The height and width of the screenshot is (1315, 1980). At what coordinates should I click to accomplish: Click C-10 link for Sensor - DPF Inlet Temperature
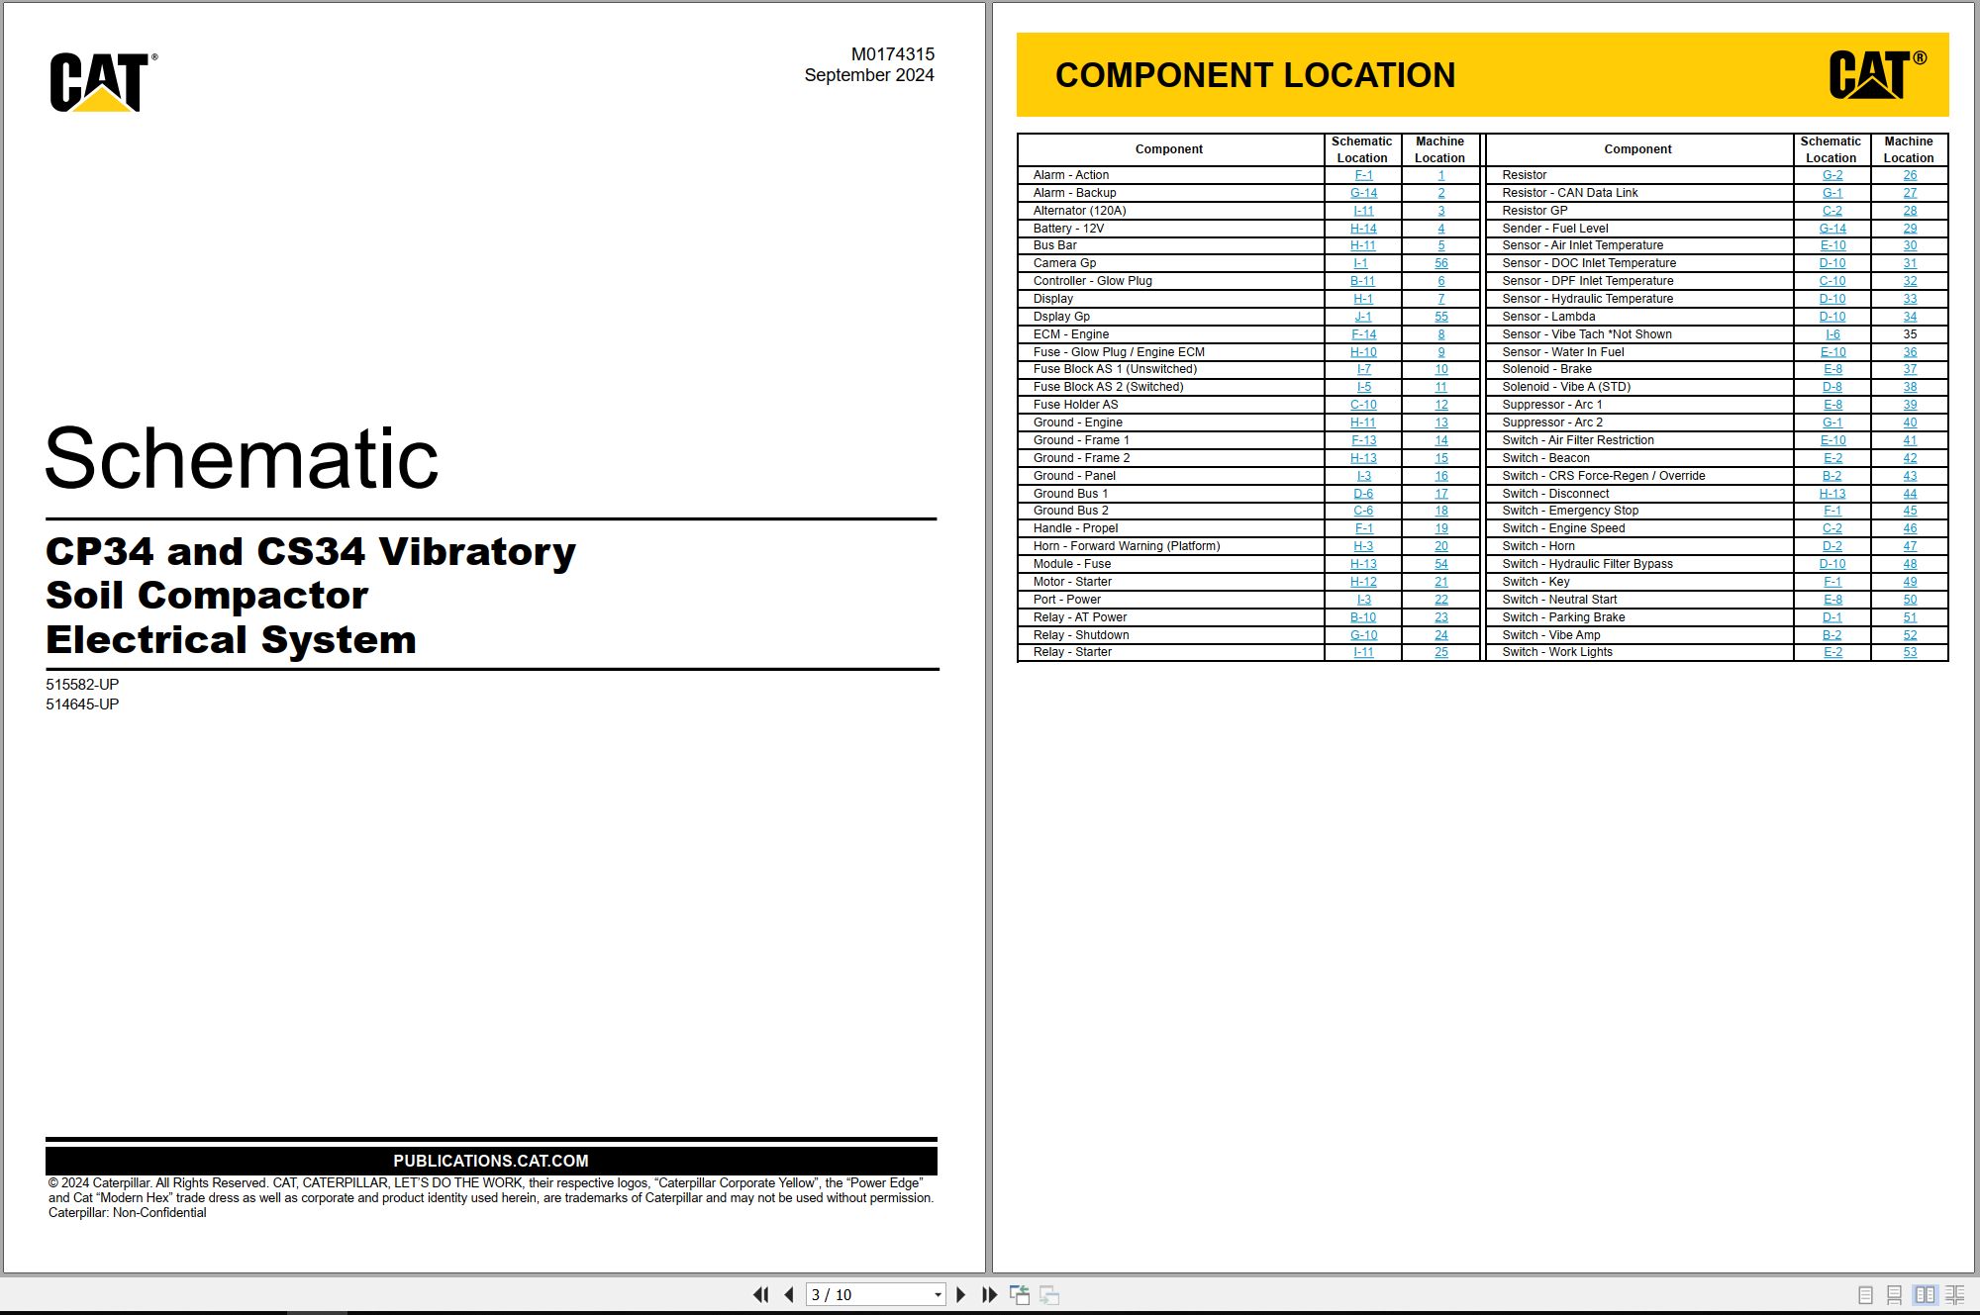point(1832,281)
